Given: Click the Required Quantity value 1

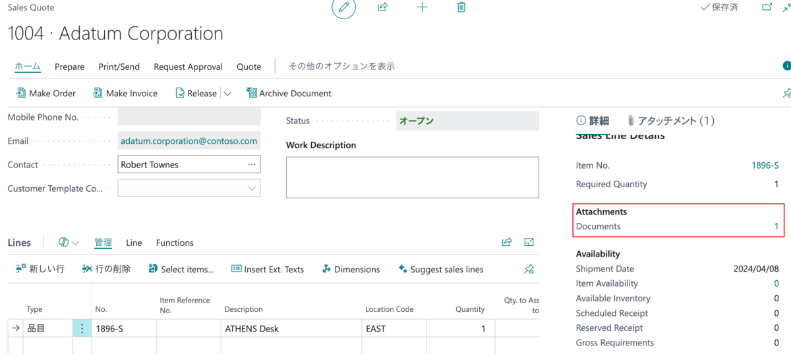Looking at the screenshot, I should coord(776,184).
